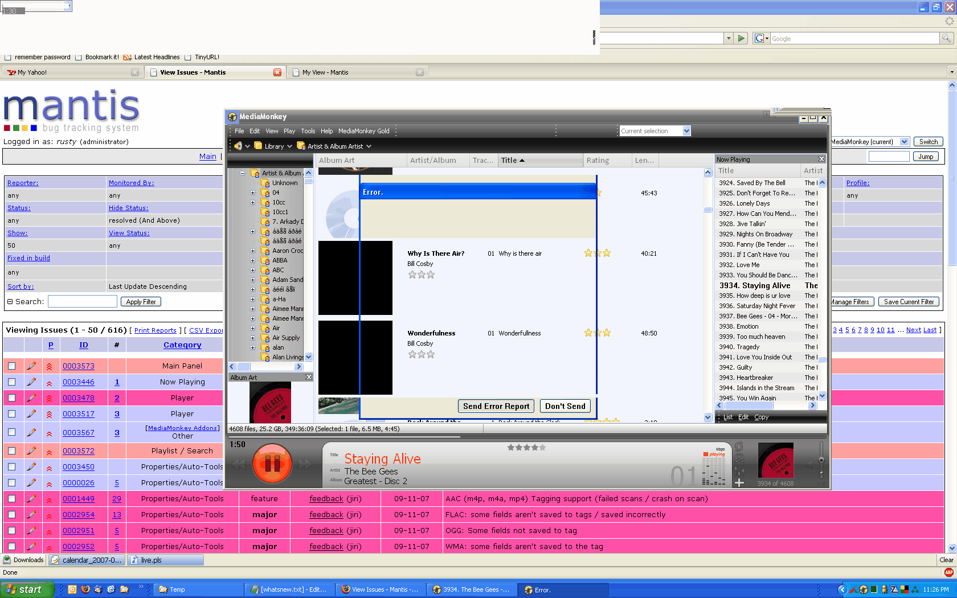The height and width of the screenshot is (598, 957).
Task: Click the Apply Filter button
Action: pos(141,302)
